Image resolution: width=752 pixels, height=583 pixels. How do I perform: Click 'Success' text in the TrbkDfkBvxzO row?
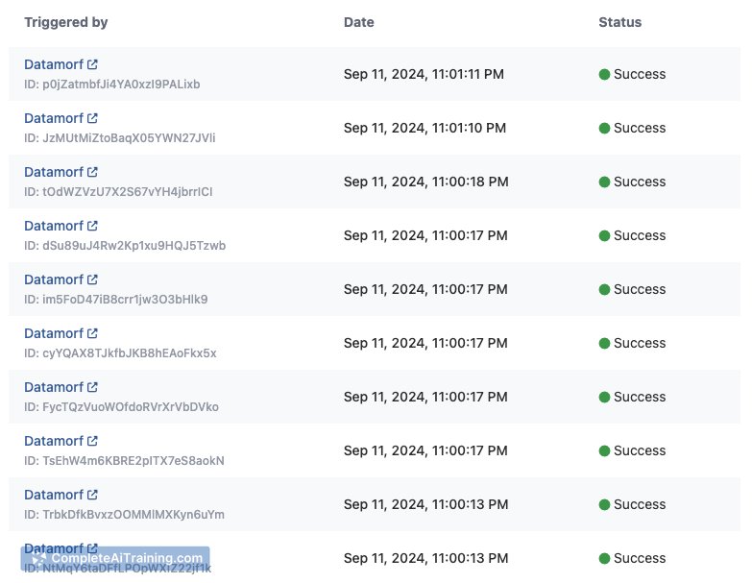coord(640,504)
